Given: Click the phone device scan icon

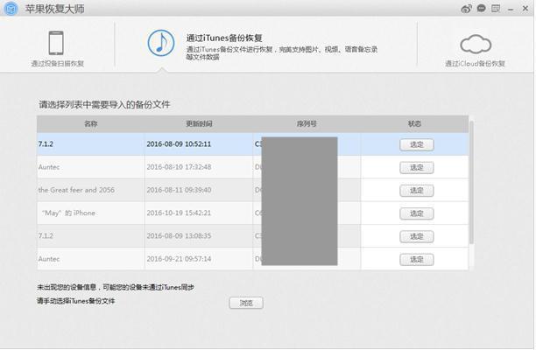Looking at the screenshot, I should [56, 43].
